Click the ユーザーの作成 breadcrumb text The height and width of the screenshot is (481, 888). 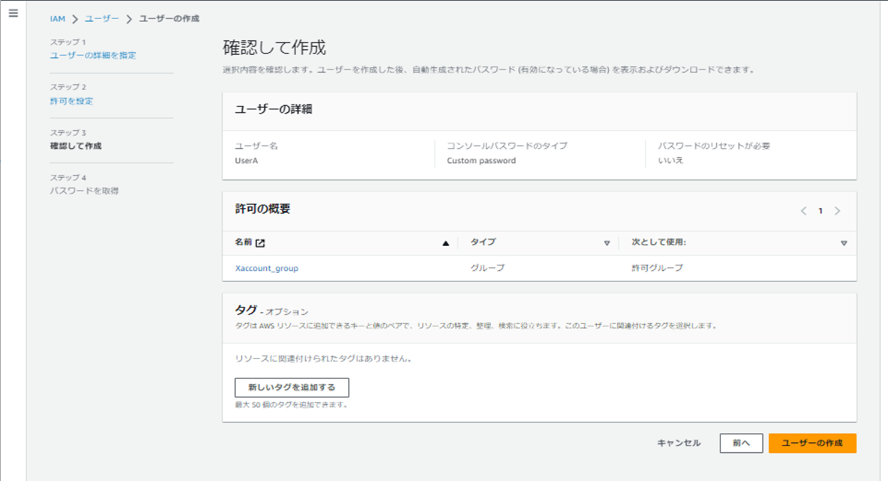click(169, 19)
